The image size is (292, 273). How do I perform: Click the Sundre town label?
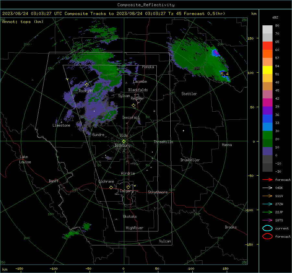tap(98, 134)
